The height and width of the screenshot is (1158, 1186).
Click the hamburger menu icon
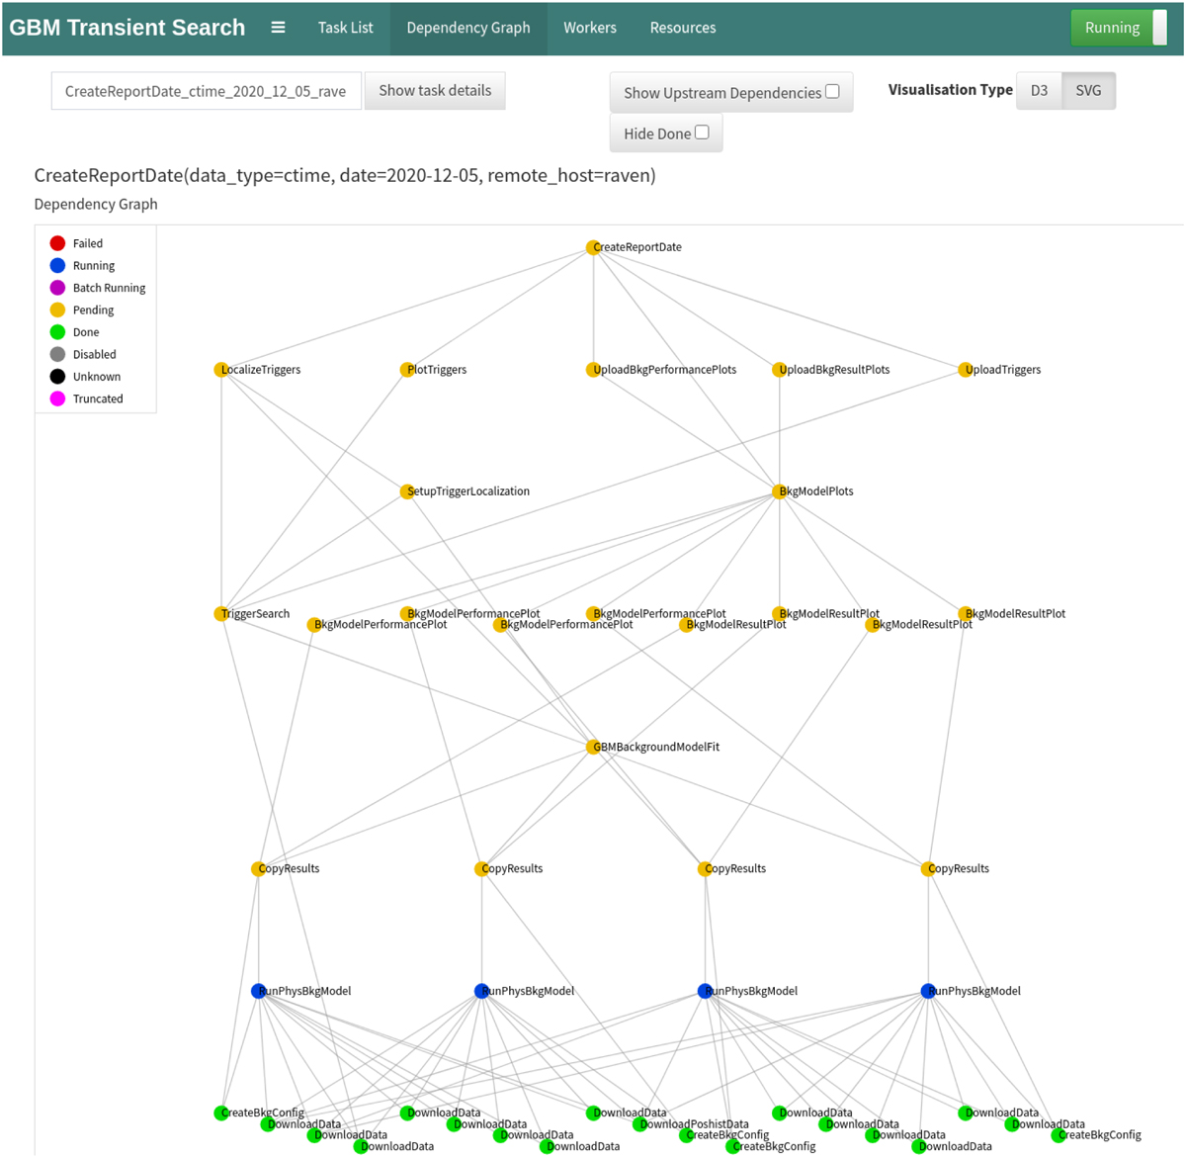(278, 28)
